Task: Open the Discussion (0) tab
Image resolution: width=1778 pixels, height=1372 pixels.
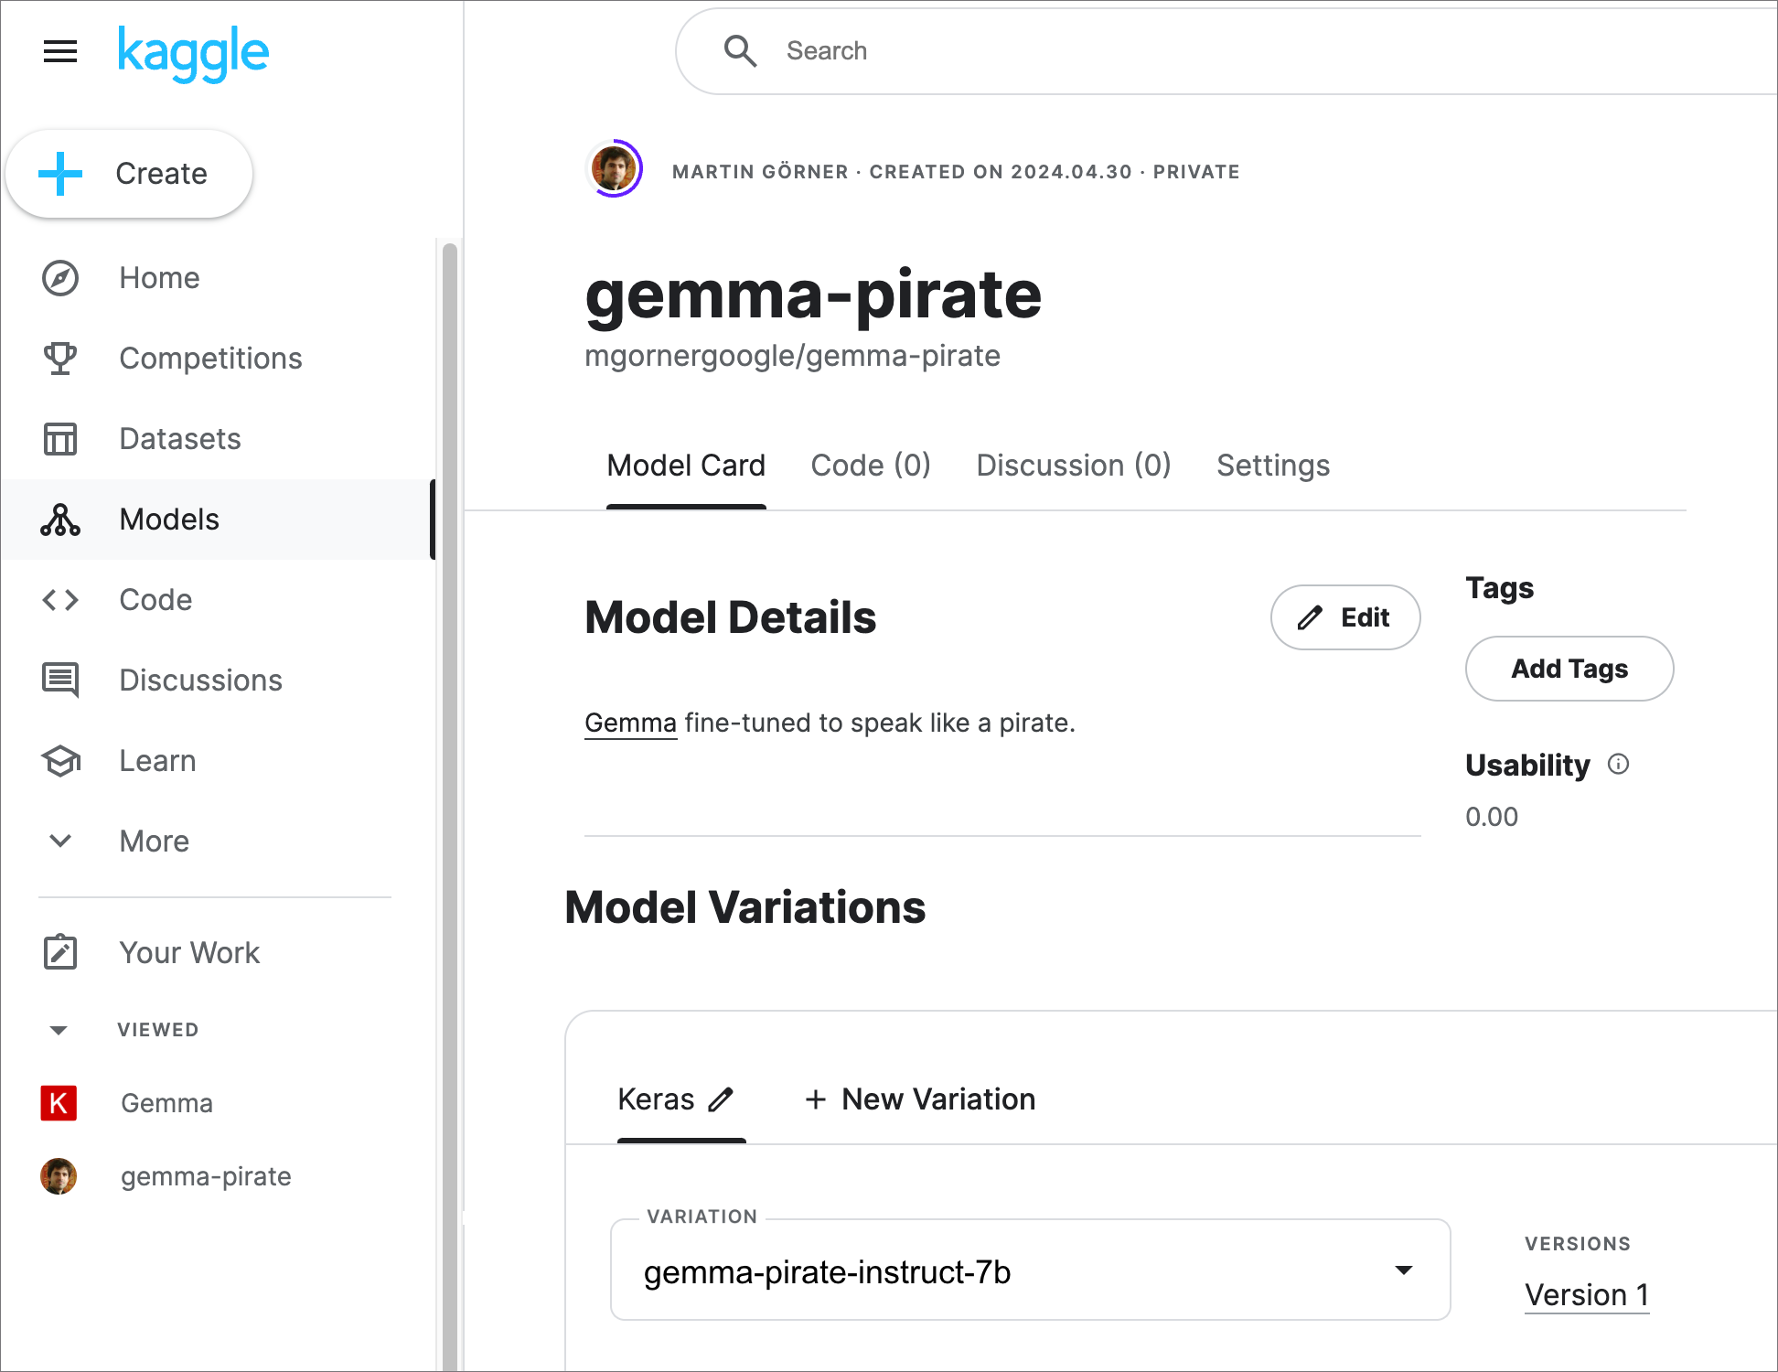Action: click(1074, 466)
